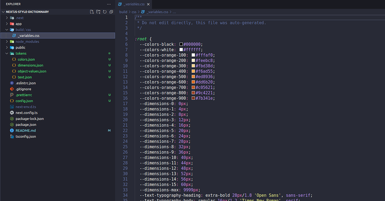Click the New Folder icon in Explorer header
Screen dimensions: 385x201
[98, 12]
